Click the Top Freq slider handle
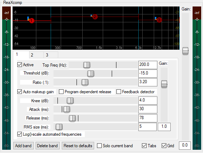The image size is (203, 153). tap(87, 65)
